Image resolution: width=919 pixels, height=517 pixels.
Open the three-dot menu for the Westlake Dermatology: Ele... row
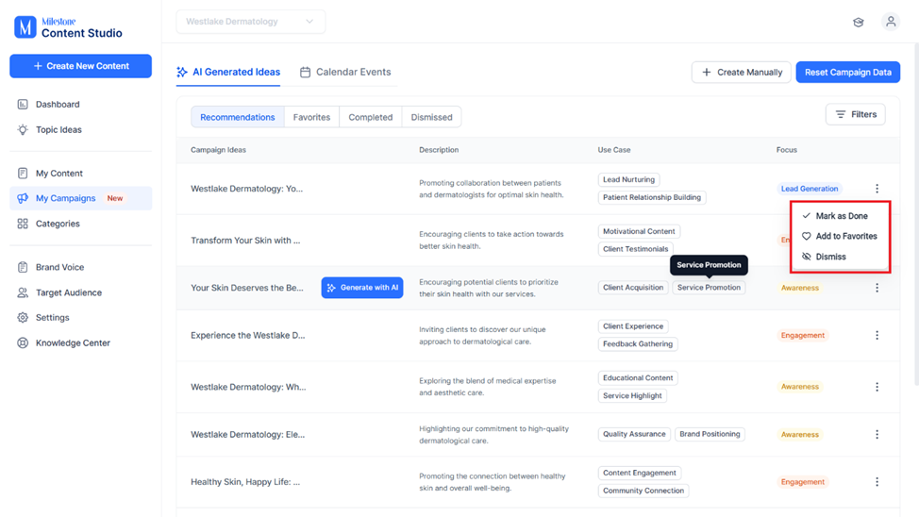click(877, 434)
